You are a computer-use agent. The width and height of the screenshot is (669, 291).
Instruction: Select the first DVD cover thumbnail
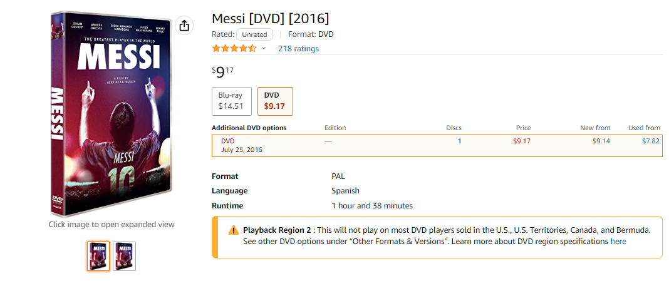[98, 256]
